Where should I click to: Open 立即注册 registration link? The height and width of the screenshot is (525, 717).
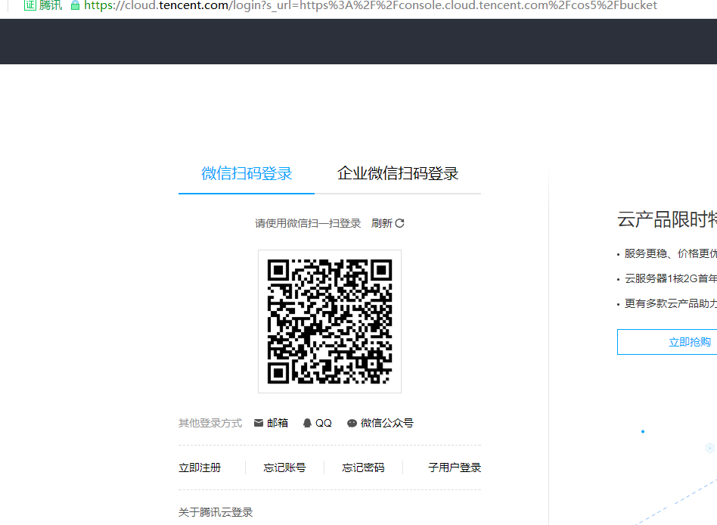200,468
